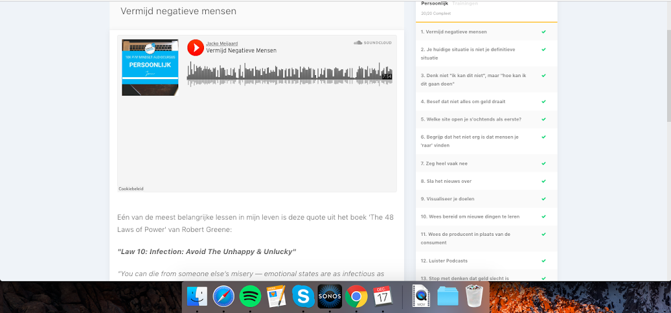This screenshot has height=313, width=671.
Task: Select the Persoonlijk tab
Action: click(x=433, y=4)
